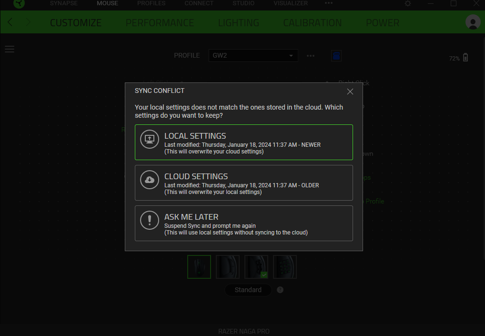Screen dimensions: 485x336
Task: Click the Local Settings upload icon
Action: point(150,139)
